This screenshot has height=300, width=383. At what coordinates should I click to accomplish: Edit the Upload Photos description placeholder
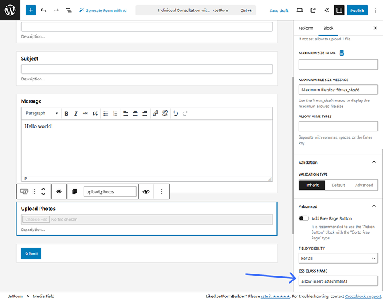[33, 230]
